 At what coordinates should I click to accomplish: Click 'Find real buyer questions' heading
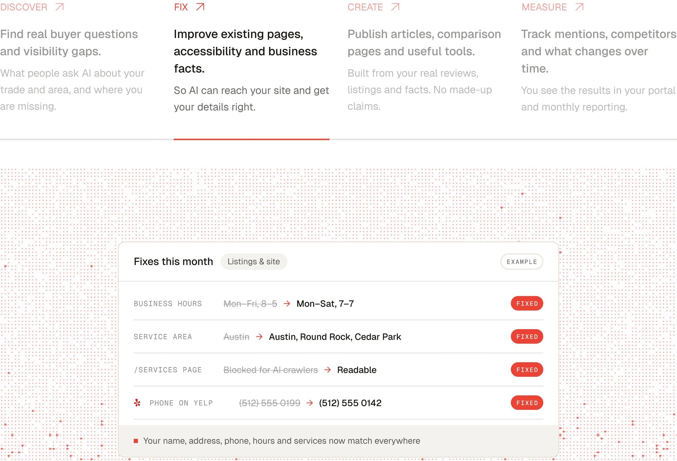tap(69, 43)
